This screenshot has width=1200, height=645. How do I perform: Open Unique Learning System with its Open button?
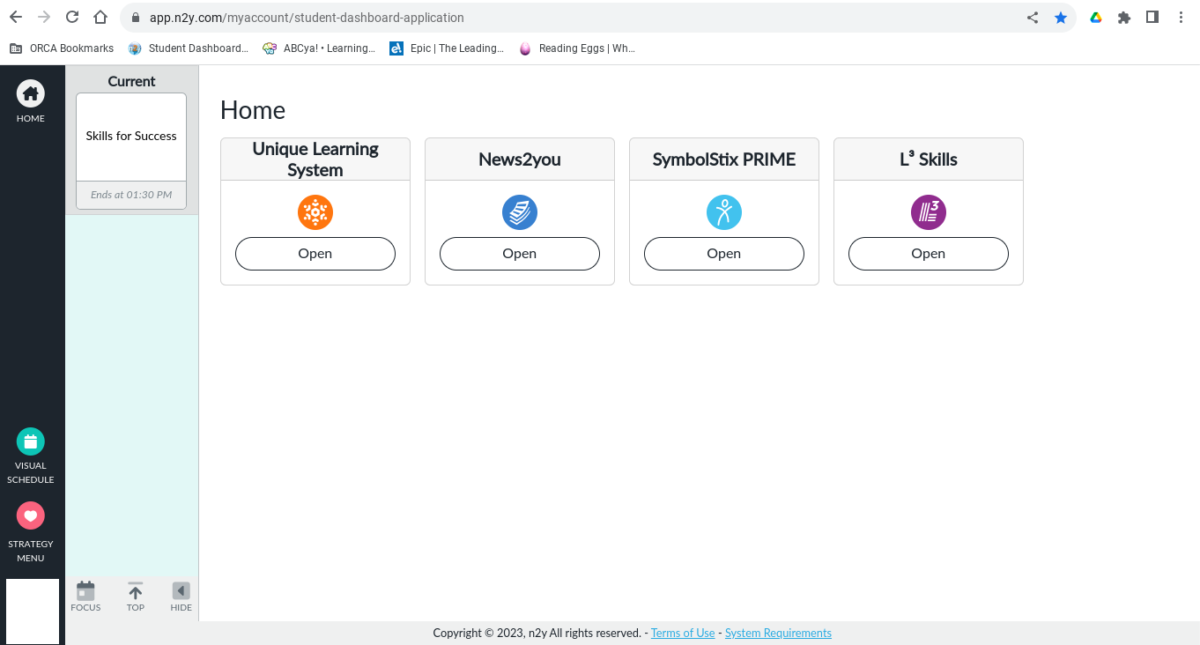(315, 253)
